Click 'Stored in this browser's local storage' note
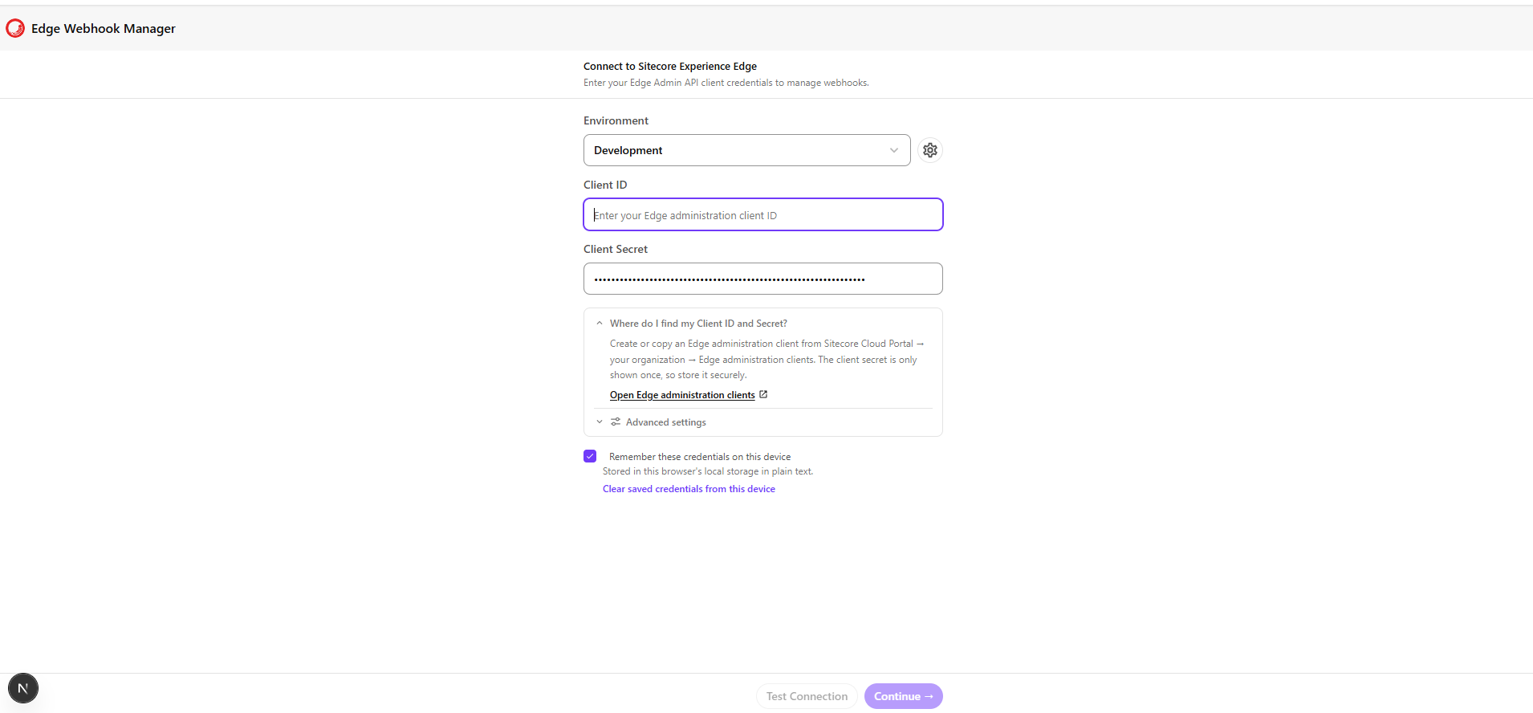The width and height of the screenshot is (1533, 713). click(x=708, y=471)
